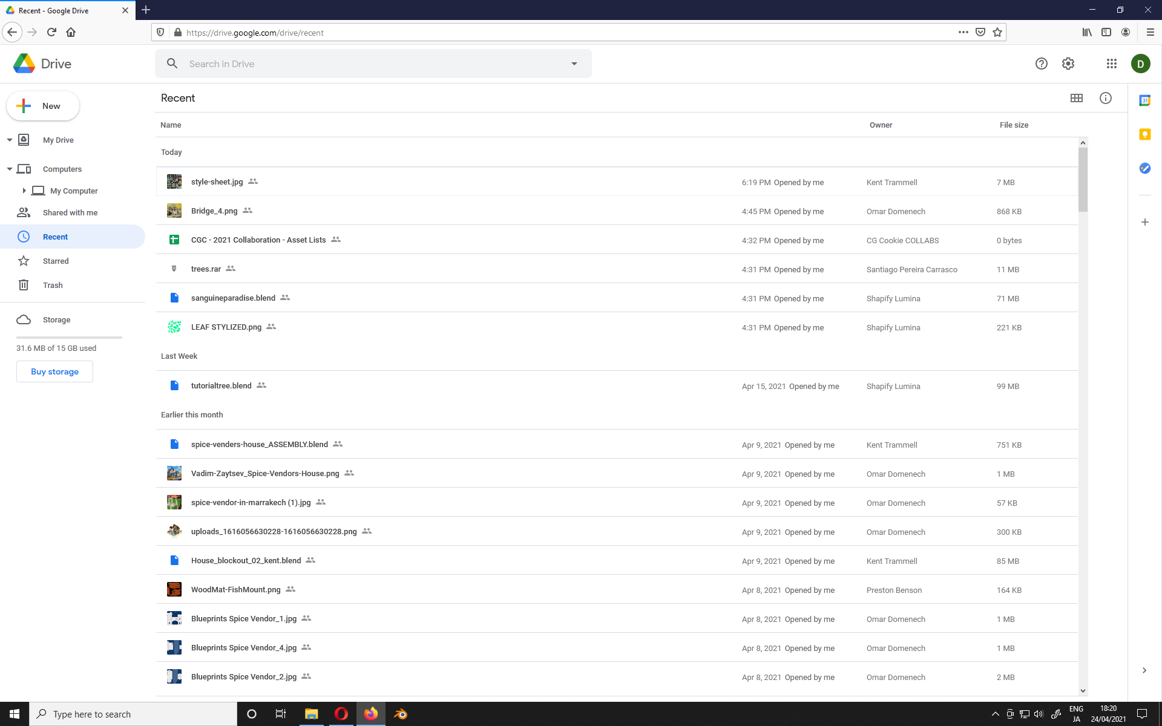Click the New button
The image size is (1162, 726).
[43, 106]
